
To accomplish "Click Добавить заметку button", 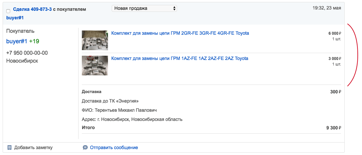I will point(33,147).
